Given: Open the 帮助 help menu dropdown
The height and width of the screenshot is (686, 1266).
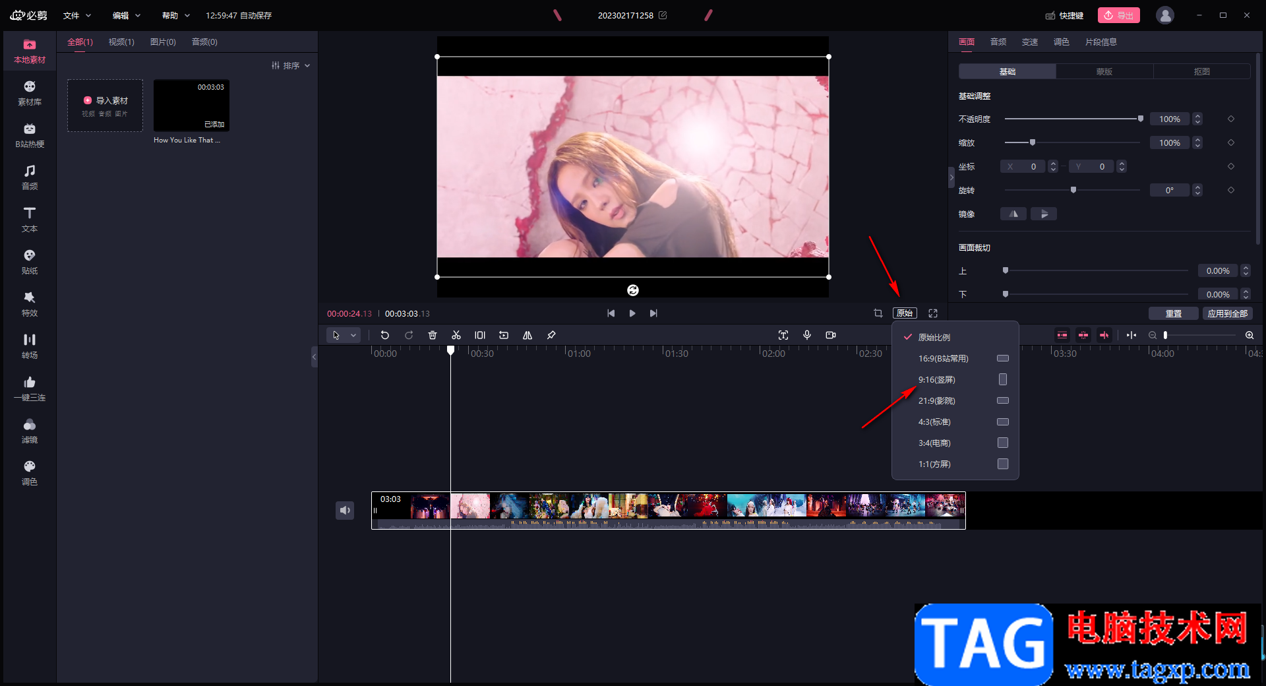Looking at the screenshot, I should [x=176, y=15].
